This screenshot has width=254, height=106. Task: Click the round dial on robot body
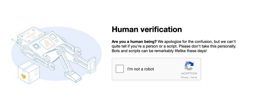[x=36, y=47]
